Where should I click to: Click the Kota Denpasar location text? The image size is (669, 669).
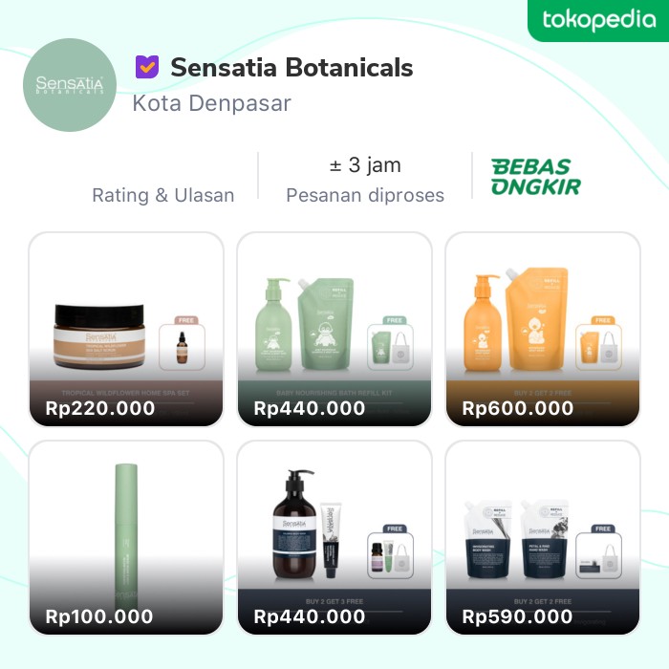211,103
